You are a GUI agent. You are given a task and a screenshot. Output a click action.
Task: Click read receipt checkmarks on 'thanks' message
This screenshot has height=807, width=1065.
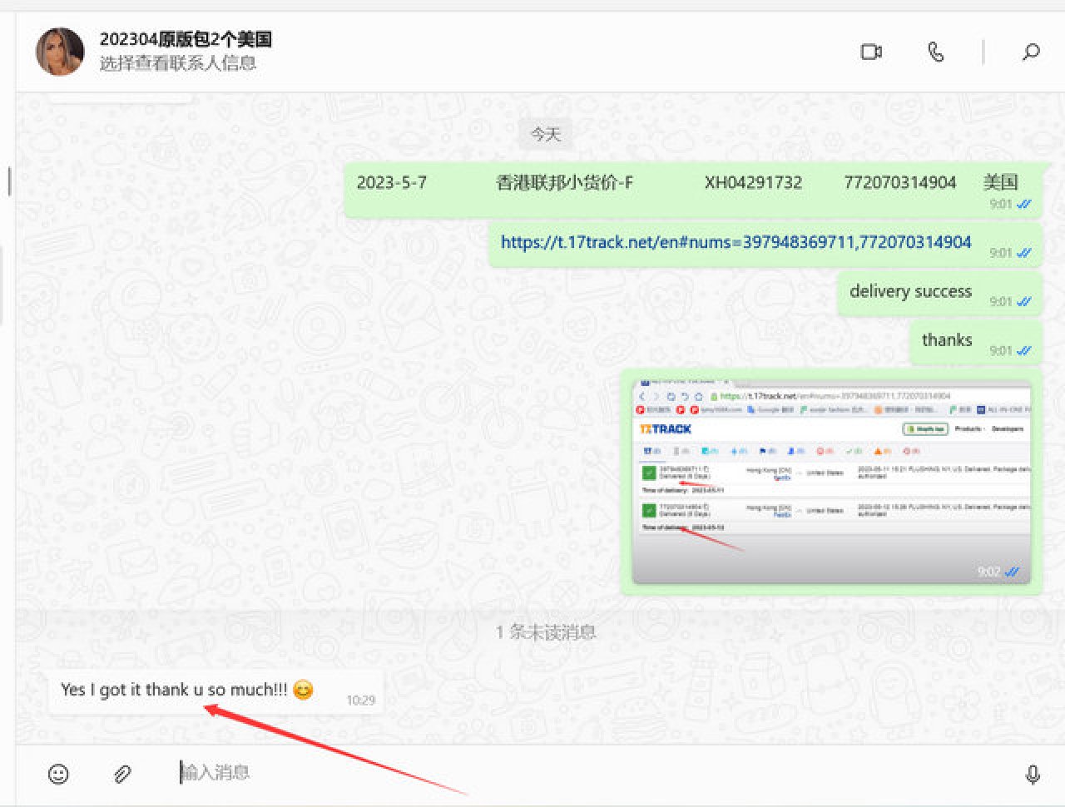coord(1023,351)
